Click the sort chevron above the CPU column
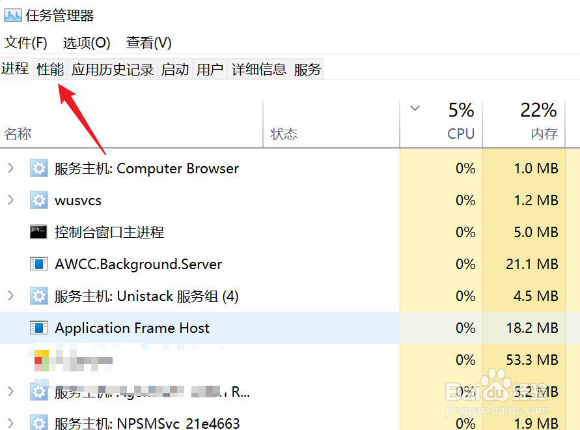580x430 pixels. click(x=415, y=108)
